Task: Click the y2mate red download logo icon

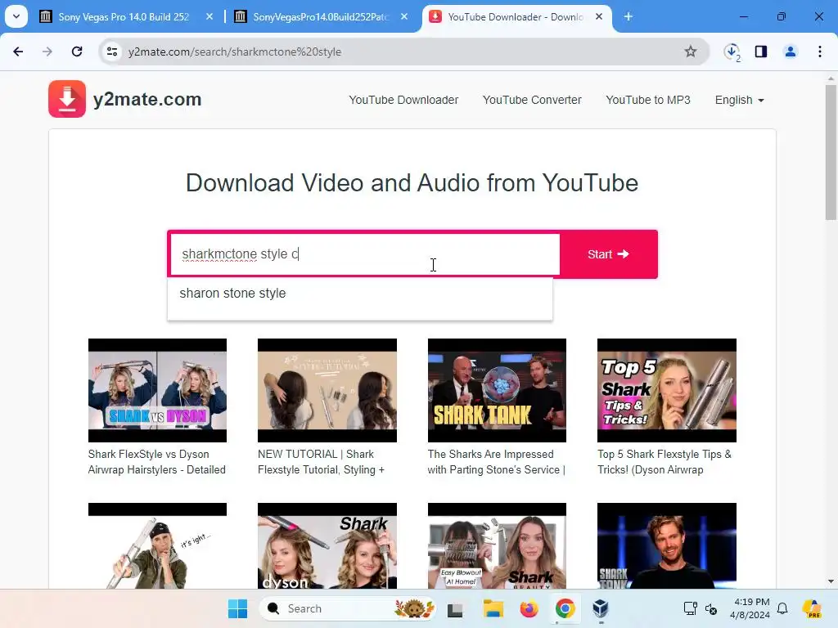Action: point(67,99)
